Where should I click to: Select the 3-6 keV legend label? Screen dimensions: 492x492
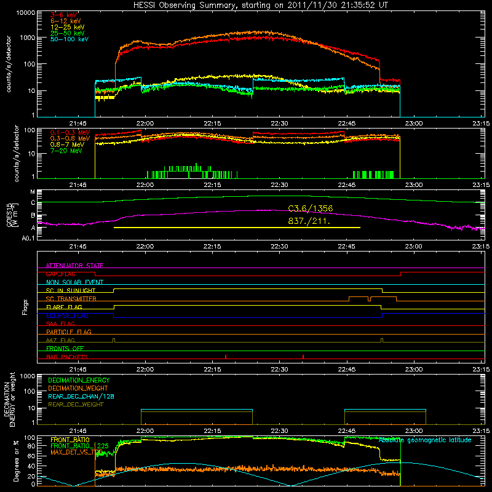point(63,15)
